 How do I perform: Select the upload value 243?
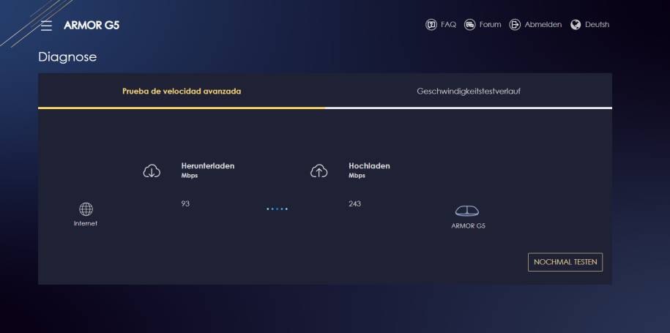[x=354, y=203]
